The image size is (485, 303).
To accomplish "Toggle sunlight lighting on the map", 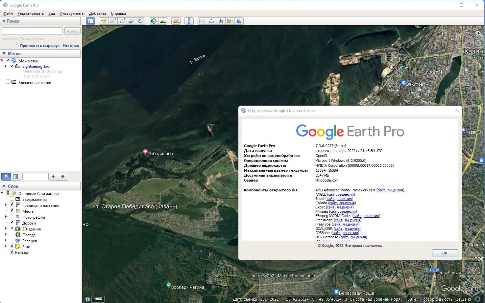I will click(163, 21).
